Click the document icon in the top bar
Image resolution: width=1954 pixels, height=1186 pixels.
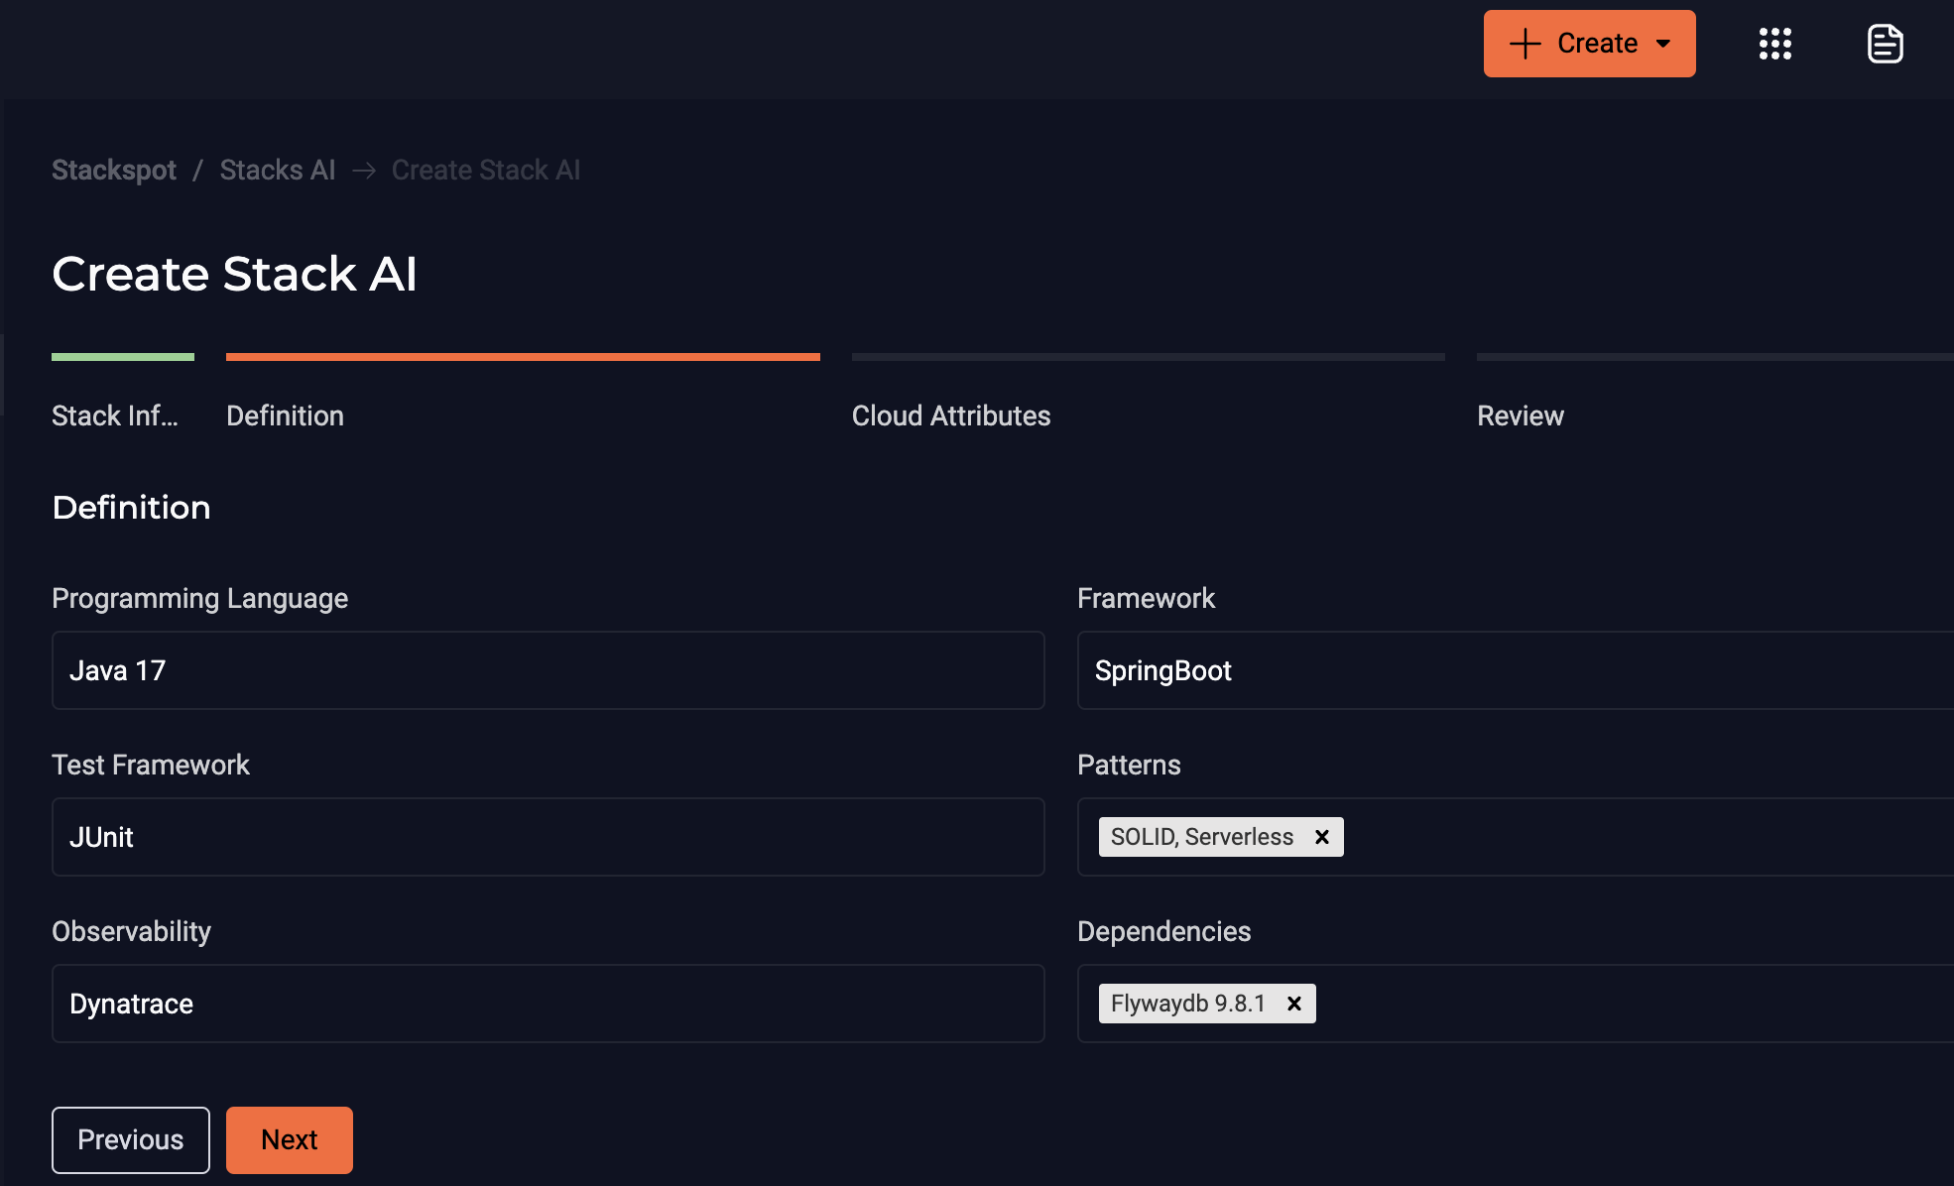(x=1886, y=44)
